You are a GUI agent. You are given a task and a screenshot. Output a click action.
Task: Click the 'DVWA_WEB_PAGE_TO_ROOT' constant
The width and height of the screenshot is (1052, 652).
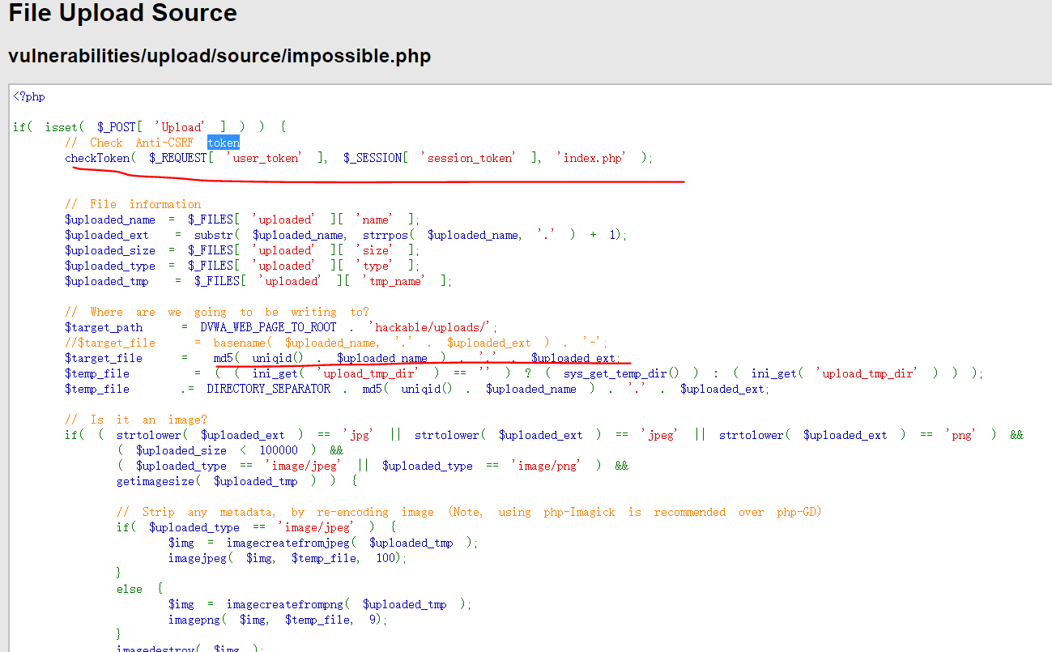268,327
